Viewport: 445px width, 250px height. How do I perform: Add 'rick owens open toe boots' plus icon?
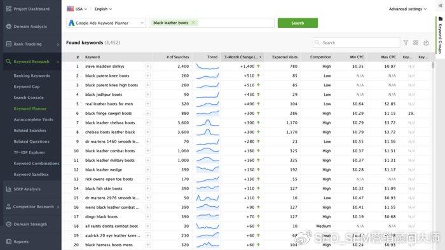(147, 179)
